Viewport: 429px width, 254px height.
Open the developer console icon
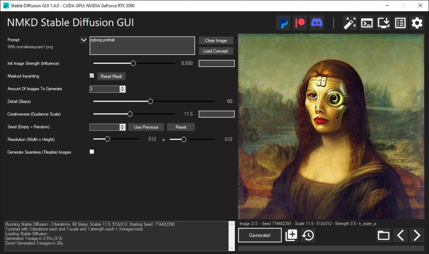pos(367,23)
